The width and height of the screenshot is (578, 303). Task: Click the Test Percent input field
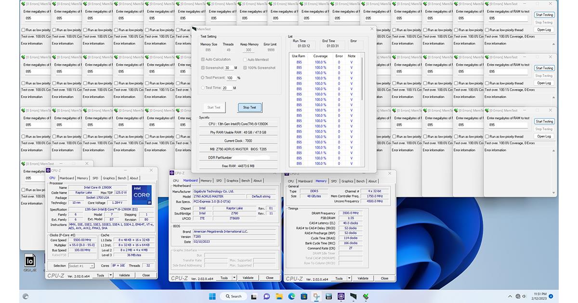tap(231, 78)
